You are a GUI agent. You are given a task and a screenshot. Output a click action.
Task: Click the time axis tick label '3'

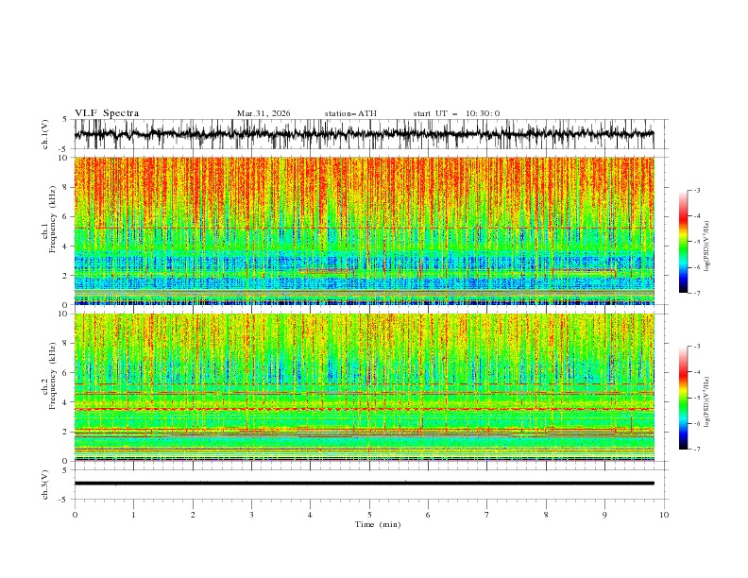pyautogui.click(x=251, y=515)
